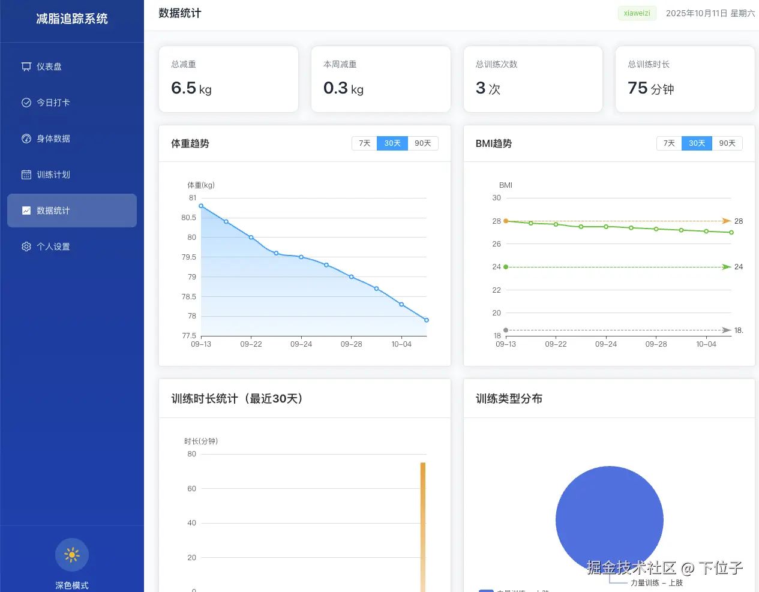Click the 深色模式 label at sidebar bottom
Screen dimensions: 759x592
(71, 585)
